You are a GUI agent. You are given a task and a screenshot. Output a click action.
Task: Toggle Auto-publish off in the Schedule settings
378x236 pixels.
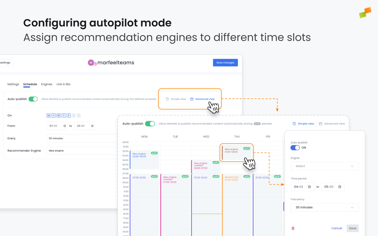pos(33,99)
